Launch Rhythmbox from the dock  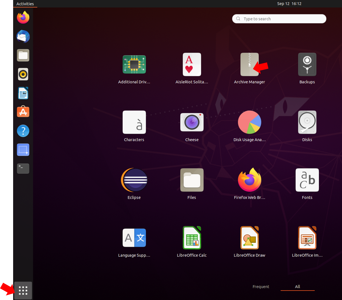click(23, 74)
